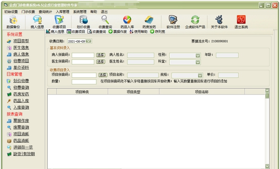Expand the 性别 dropdown

[197, 56]
